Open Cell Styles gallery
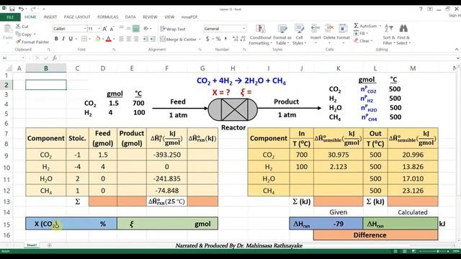Image resolution: width=461 pixels, height=259 pixels. 300,35
